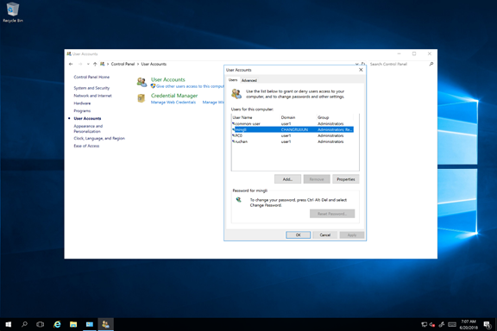Screen dimensions: 497x331
Task: Open Network and Internet link
Action: (92, 96)
